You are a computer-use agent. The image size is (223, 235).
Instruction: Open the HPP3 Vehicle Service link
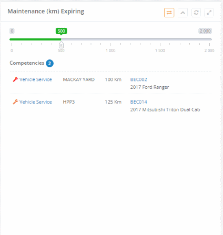click(x=36, y=102)
